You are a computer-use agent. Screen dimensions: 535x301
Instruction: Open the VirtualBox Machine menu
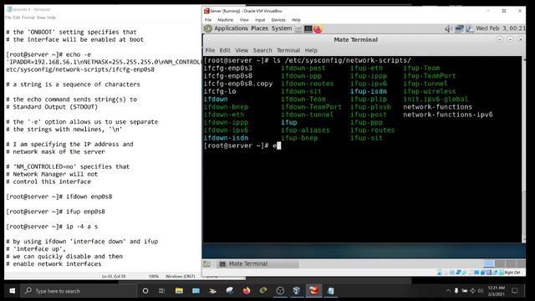pyautogui.click(x=226, y=20)
